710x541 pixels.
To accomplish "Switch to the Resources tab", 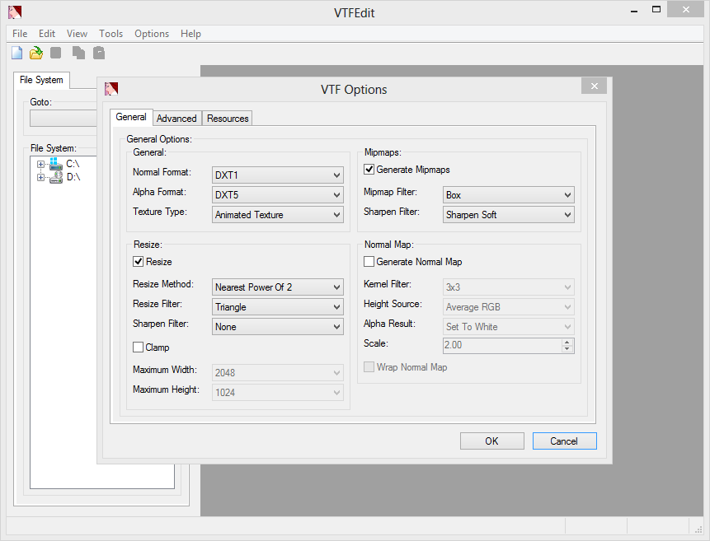I will [228, 119].
